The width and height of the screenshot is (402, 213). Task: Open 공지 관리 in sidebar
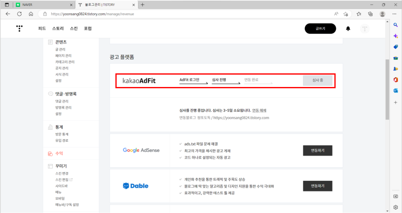[62, 68]
